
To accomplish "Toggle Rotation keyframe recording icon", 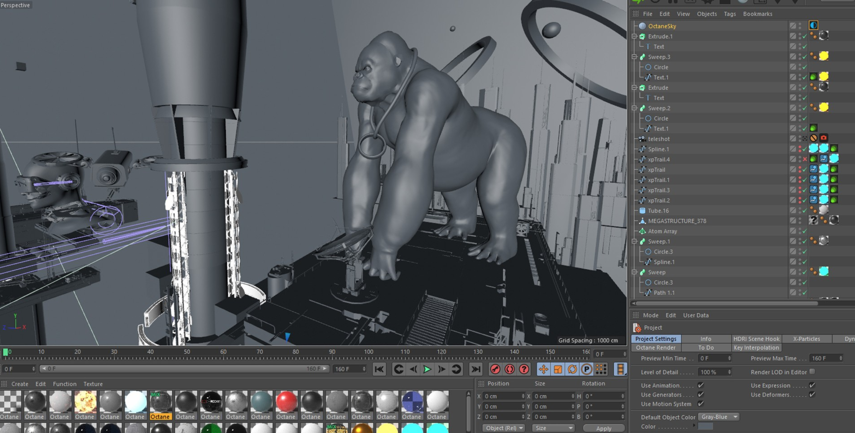I will [x=572, y=369].
